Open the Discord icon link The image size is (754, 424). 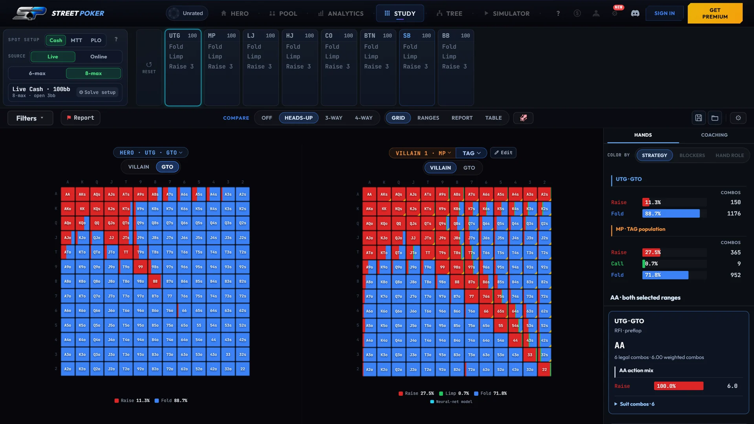635,13
